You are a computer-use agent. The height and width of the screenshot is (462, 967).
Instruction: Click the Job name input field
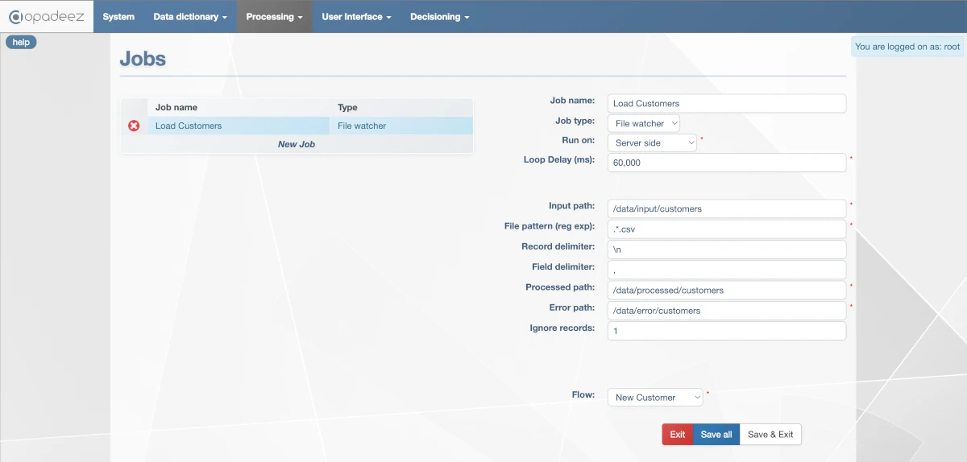click(726, 103)
